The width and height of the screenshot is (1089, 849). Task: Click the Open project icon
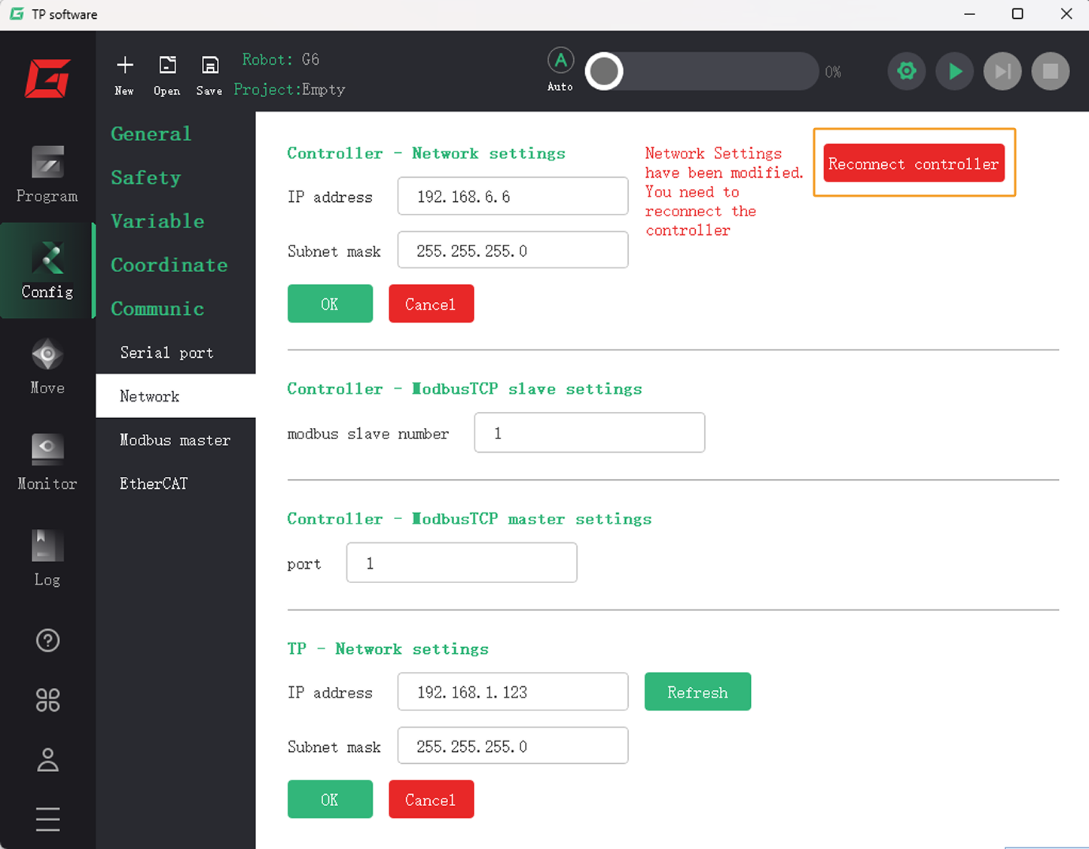coord(166,75)
